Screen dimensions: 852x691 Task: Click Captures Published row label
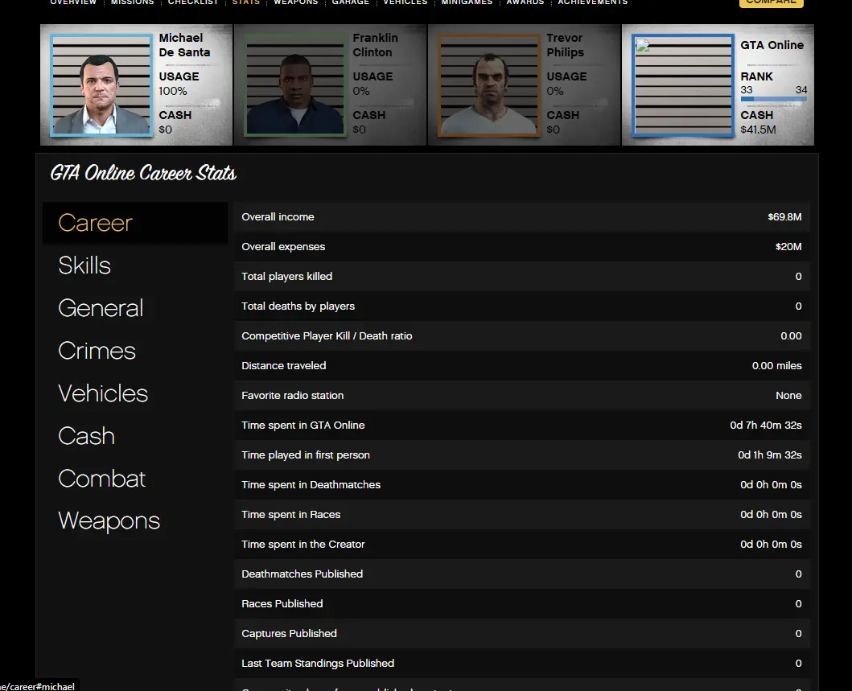point(289,633)
